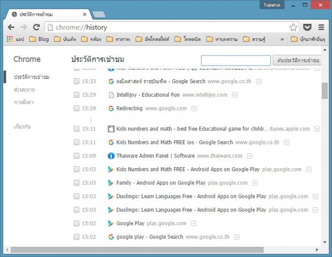Open the บันเทิง bookmarks folder
Screen dimensions: 332x257
point(65,39)
